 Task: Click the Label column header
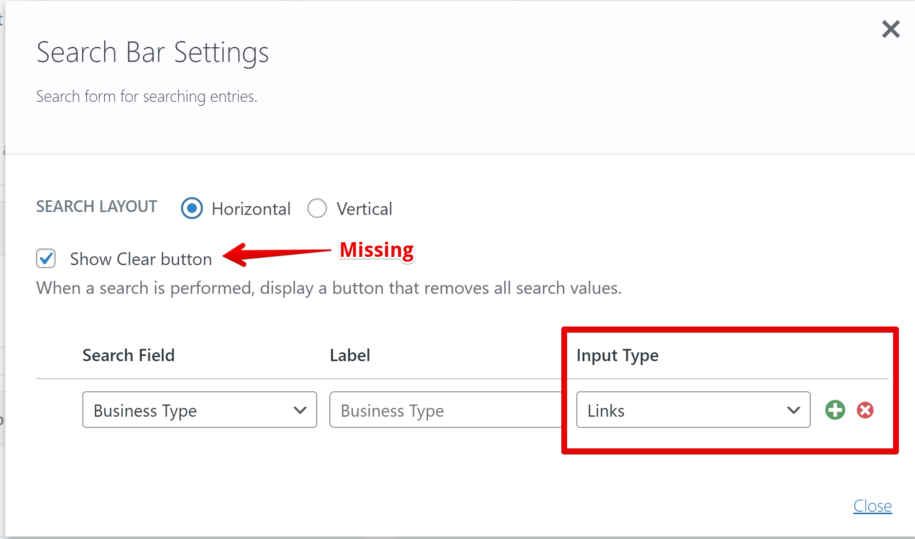click(x=349, y=355)
